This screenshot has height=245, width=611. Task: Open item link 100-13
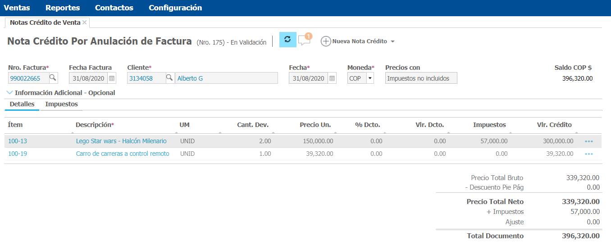coord(18,141)
